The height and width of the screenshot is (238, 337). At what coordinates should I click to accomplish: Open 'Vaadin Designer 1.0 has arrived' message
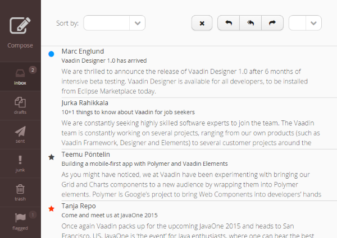[104, 60]
